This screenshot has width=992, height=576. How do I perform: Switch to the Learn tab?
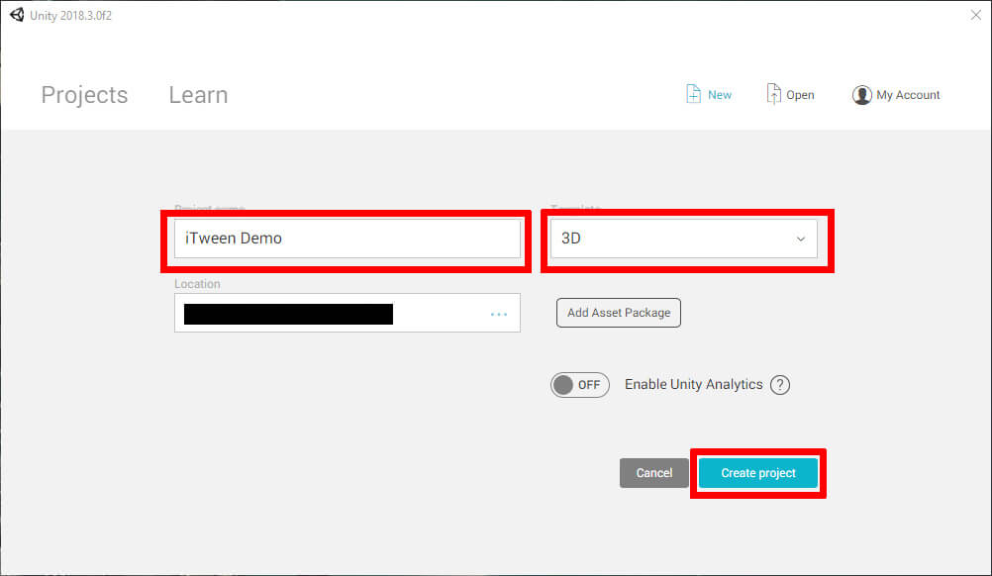(x=198, y=95)
